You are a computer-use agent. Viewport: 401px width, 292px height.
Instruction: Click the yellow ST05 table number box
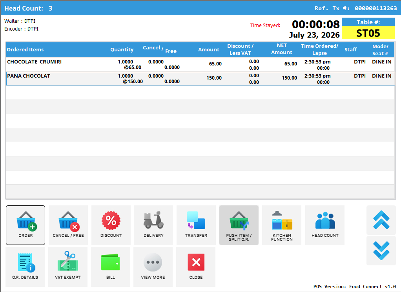tap(368, 33)
